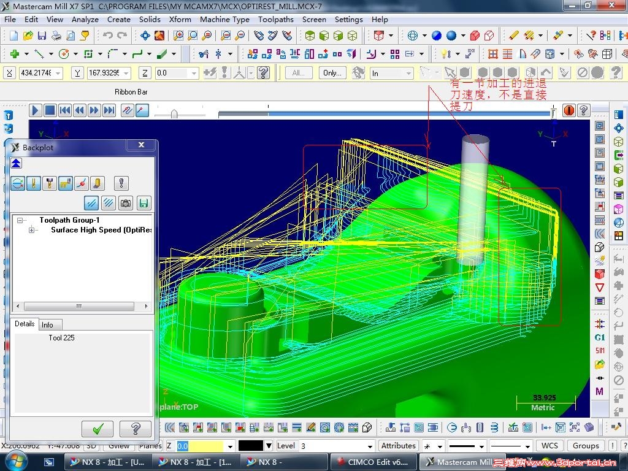The height and width of the screenshot is (471, 628).
Task: Open the Create point dropdown arrow
Action: coord(26,54)
